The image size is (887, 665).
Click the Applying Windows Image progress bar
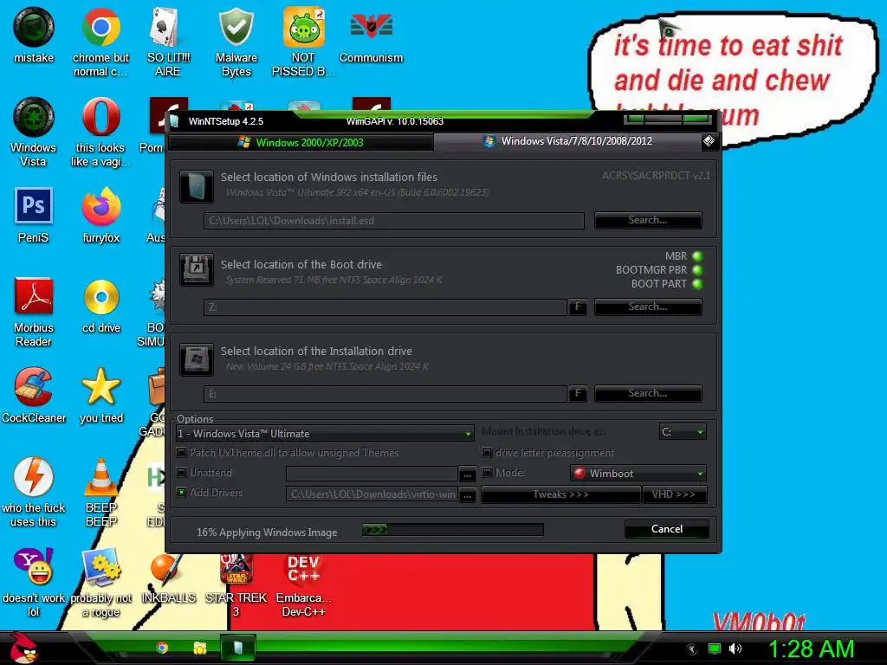point(452,529)
